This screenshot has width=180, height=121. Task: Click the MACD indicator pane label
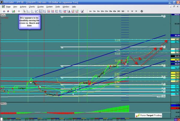coord(3,103)
